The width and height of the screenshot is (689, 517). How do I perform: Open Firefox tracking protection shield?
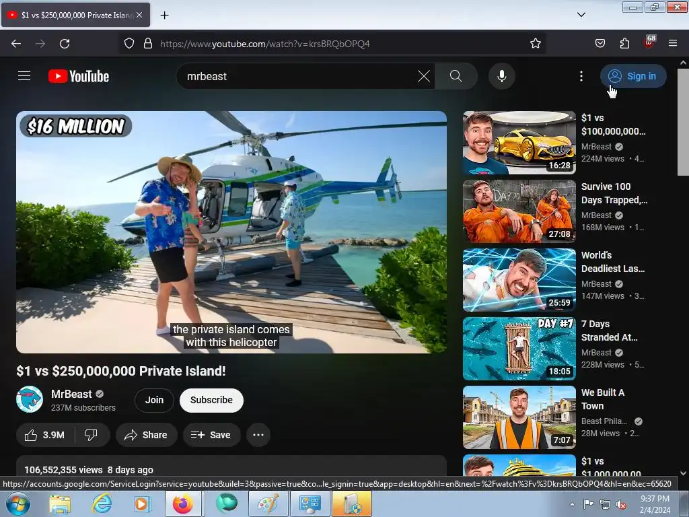[x=129, y=44]
